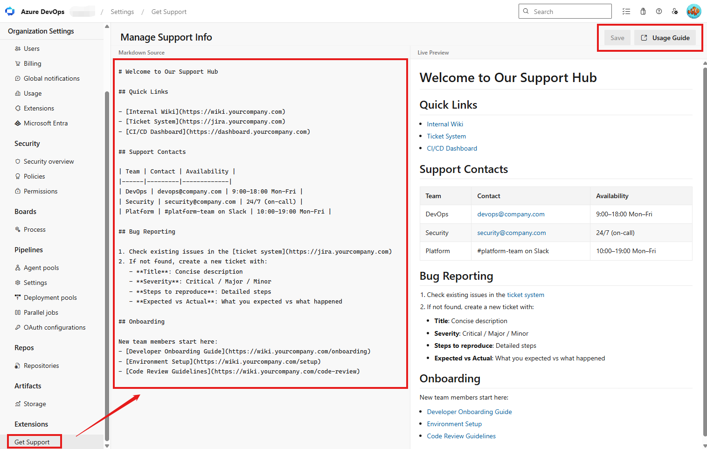Click into the Markdown Source editor
707x449 pixels.
(261, 223)
